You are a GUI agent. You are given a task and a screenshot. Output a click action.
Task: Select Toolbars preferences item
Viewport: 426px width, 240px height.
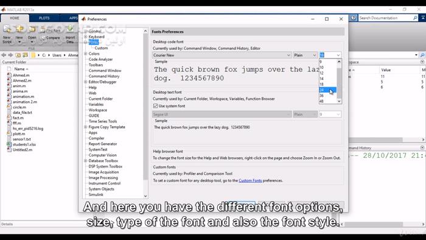tap(96, 65)
